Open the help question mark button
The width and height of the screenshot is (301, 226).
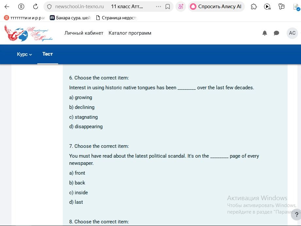296,215
